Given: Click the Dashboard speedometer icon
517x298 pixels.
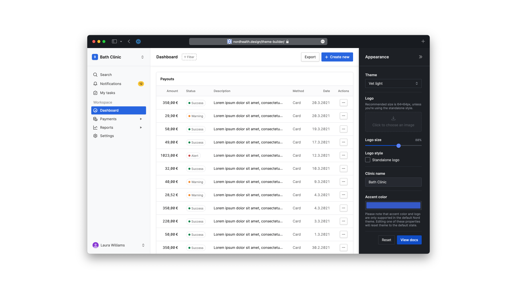Looking at the screenshot, I should click(x=96, y=110).
